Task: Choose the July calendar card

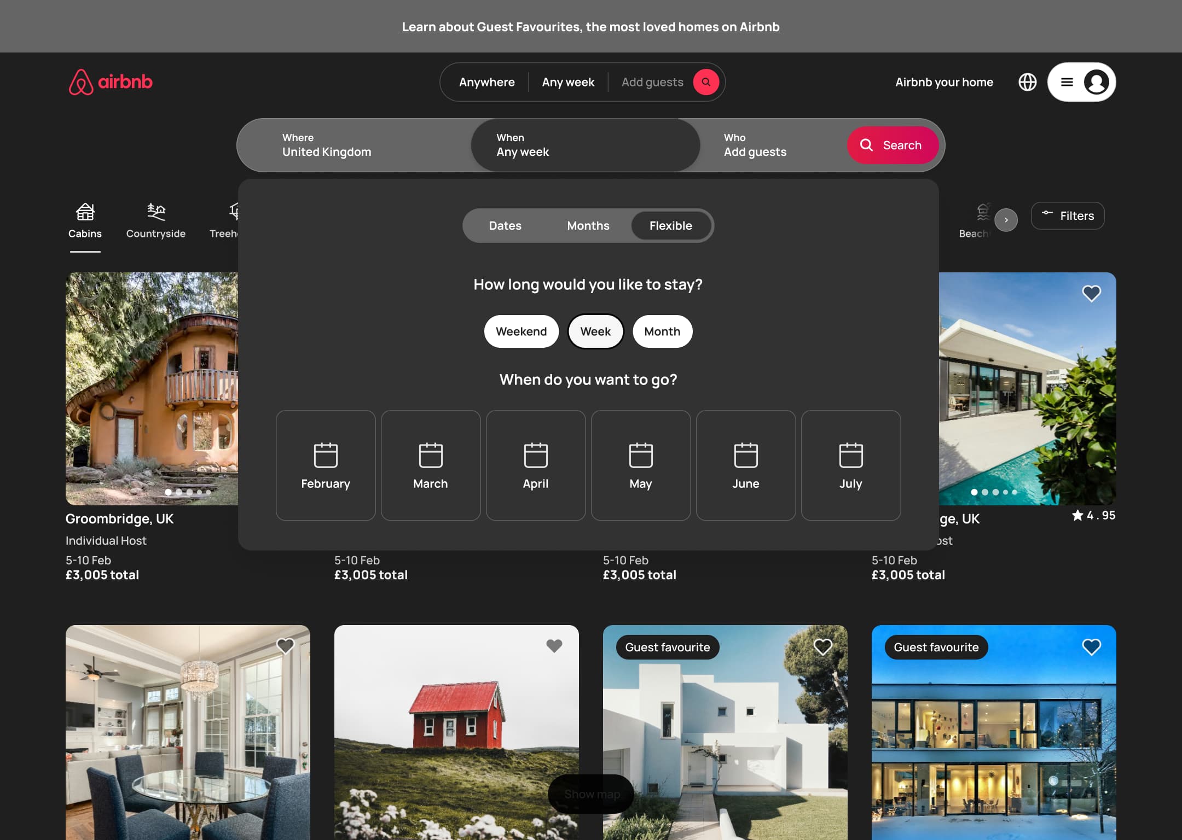Action: click(x=851, y=465)
